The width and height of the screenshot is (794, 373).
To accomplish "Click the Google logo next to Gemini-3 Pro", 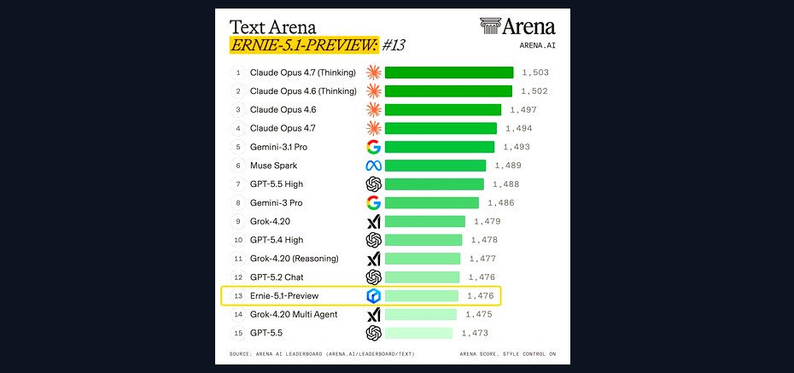I will pyautogui.click(x=374, y=203).
